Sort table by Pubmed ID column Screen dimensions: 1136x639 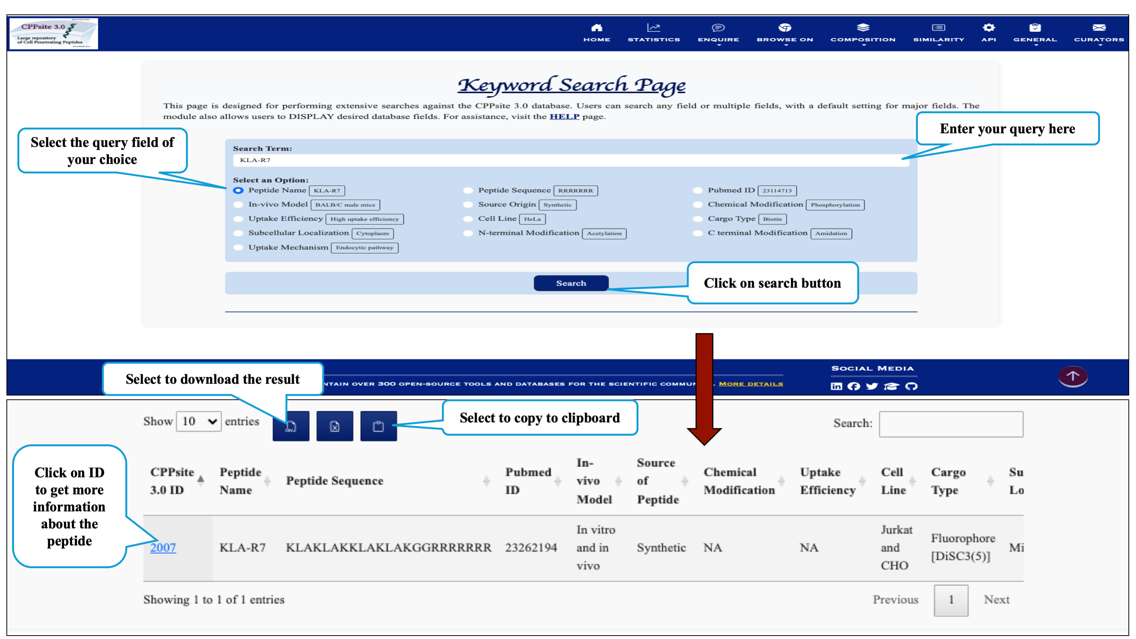click(528, 481)
